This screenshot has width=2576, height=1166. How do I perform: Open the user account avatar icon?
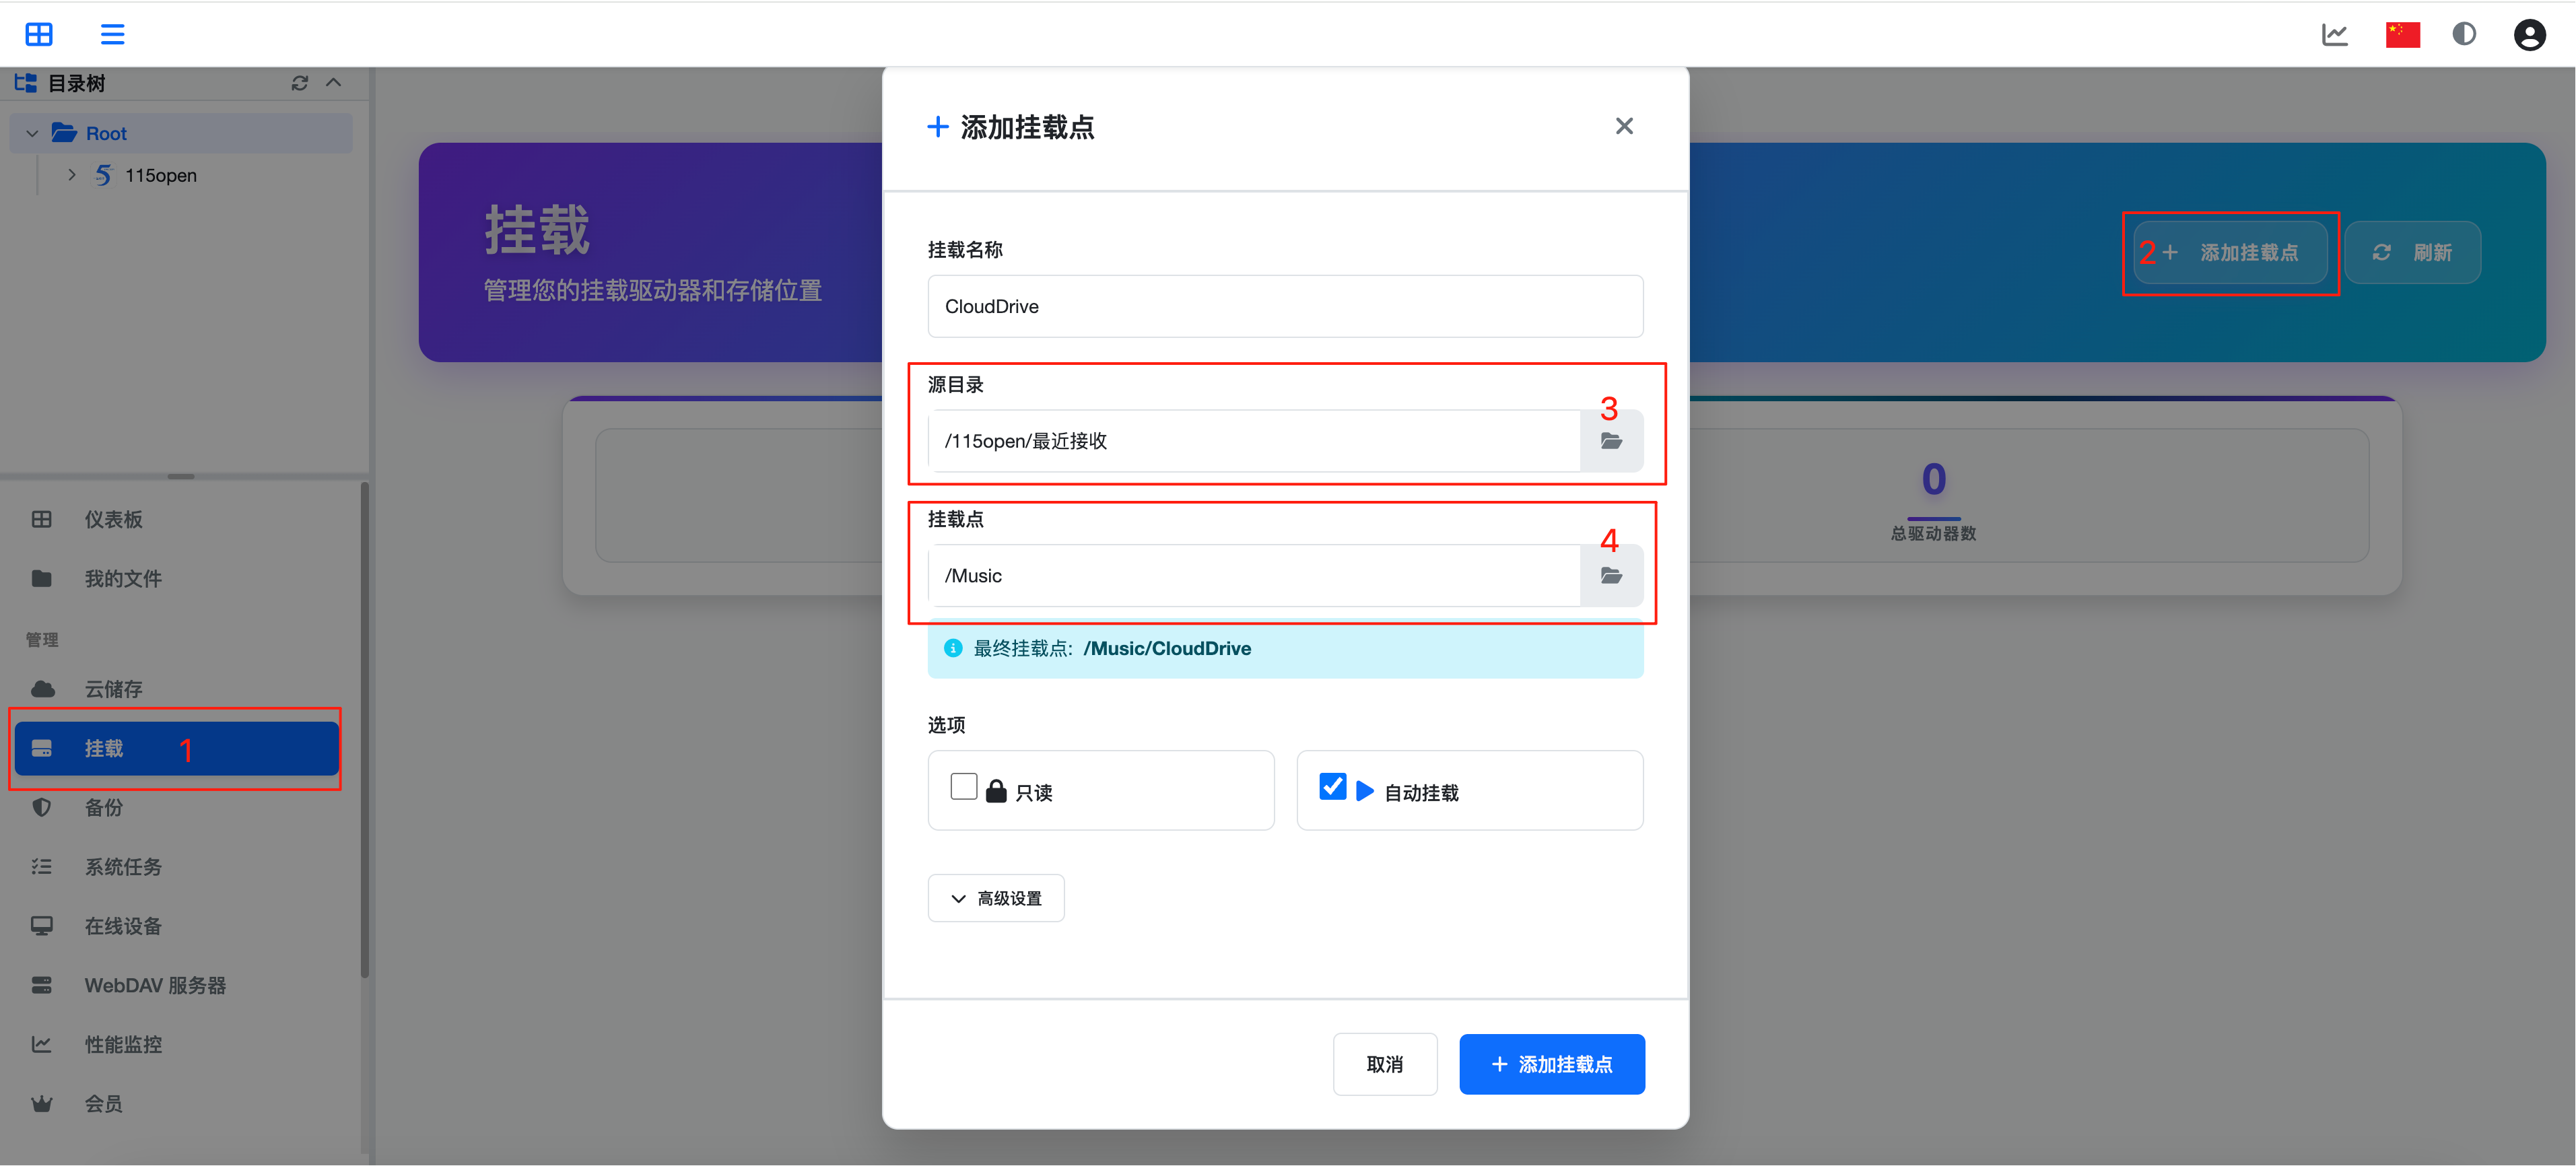pos(2529,35)
